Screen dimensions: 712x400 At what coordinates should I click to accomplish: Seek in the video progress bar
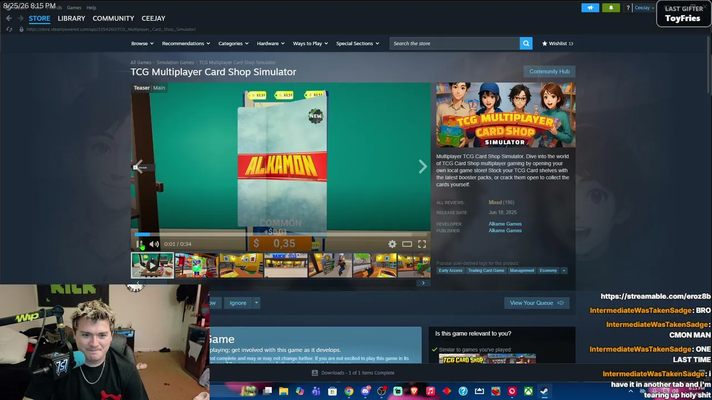[x=281, y=234]
